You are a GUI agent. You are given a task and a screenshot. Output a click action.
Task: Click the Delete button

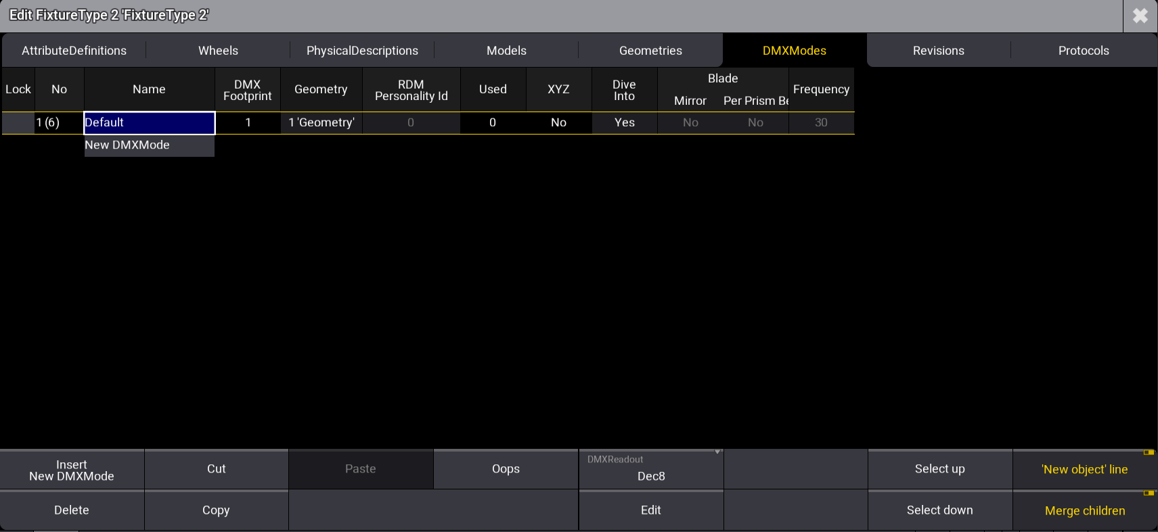point(72,510)
